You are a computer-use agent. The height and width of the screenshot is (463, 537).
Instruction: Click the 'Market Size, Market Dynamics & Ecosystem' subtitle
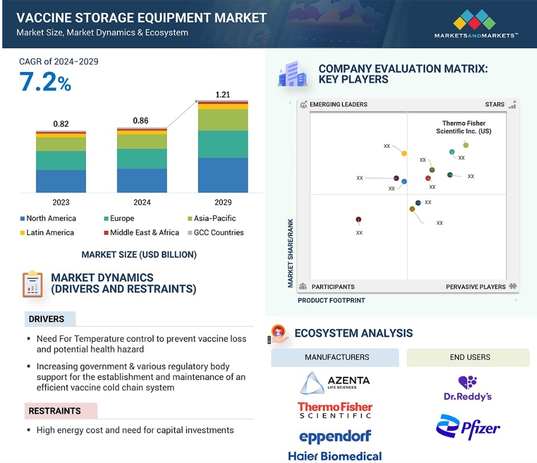click(x=103, y=33)
